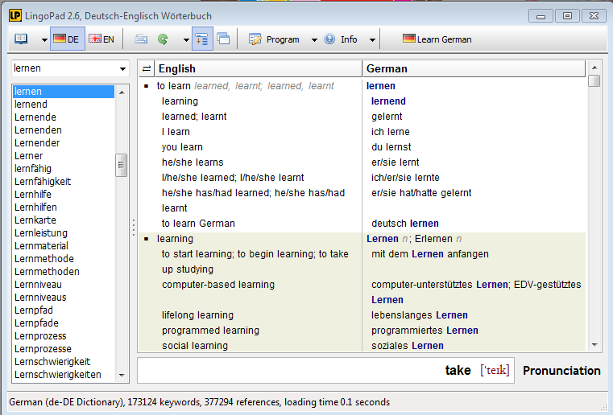This screenshot has height=415, width=613.
Task: Expand the Info dropdown arrow
Action: tap(372, 40)
